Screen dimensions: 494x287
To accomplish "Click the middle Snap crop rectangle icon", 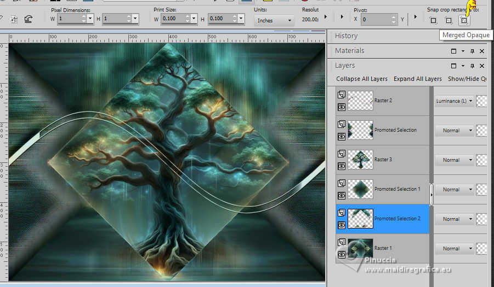I will (x=448, y=20).
